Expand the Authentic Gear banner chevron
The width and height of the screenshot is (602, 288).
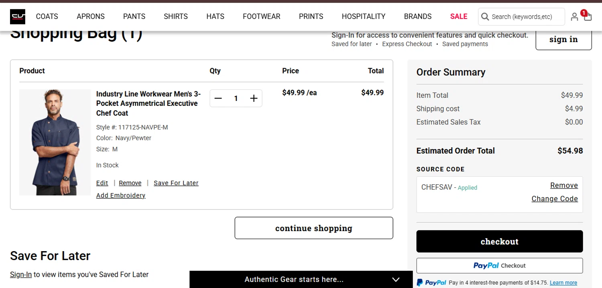click(x=396, y=280)
